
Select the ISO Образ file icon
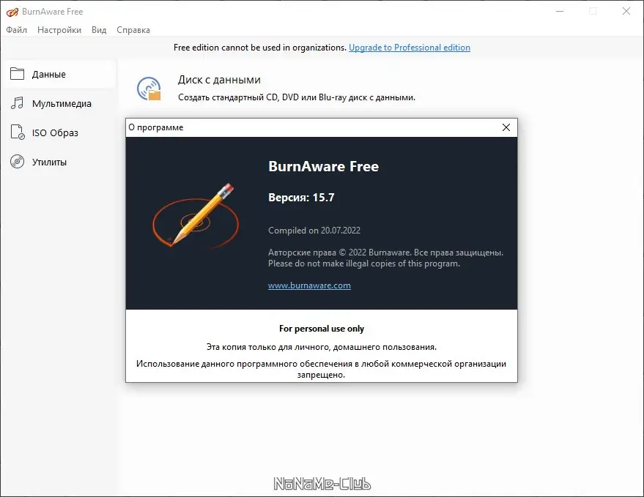(17, 132)
